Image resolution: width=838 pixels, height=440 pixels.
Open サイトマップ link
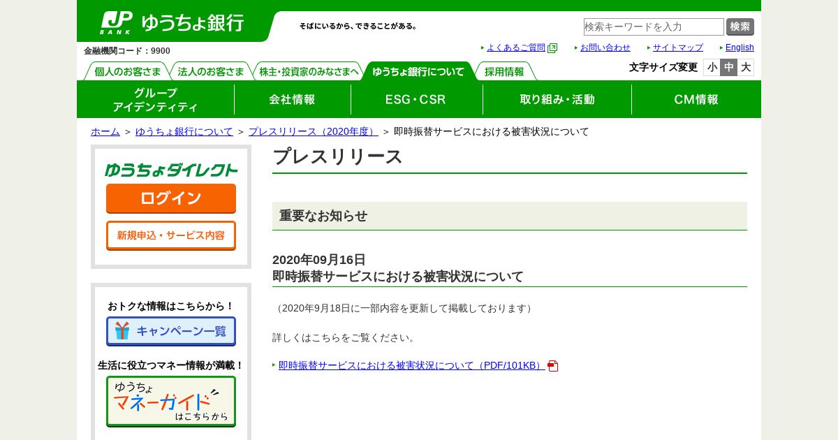coord(678,47)
